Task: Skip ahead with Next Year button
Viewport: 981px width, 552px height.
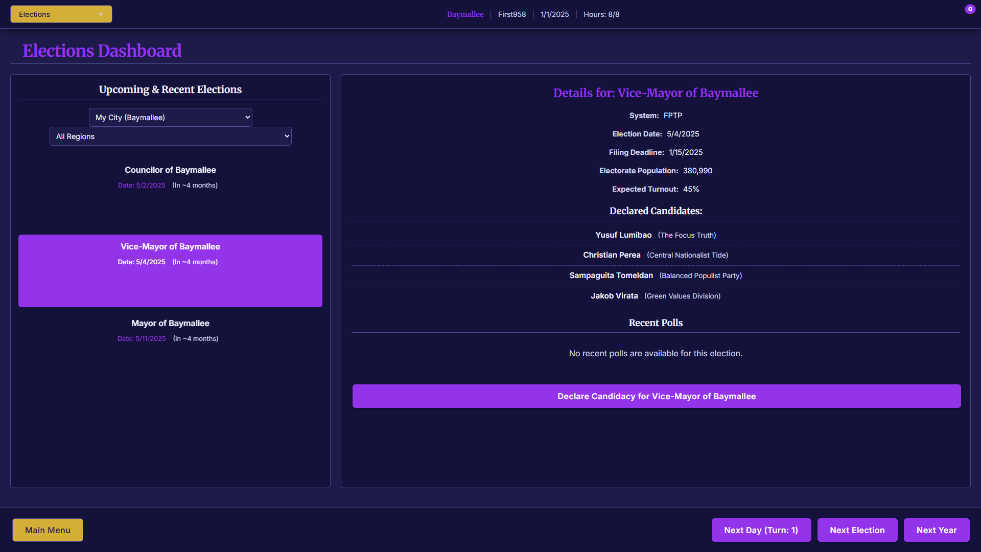Action: pos(936,530)
